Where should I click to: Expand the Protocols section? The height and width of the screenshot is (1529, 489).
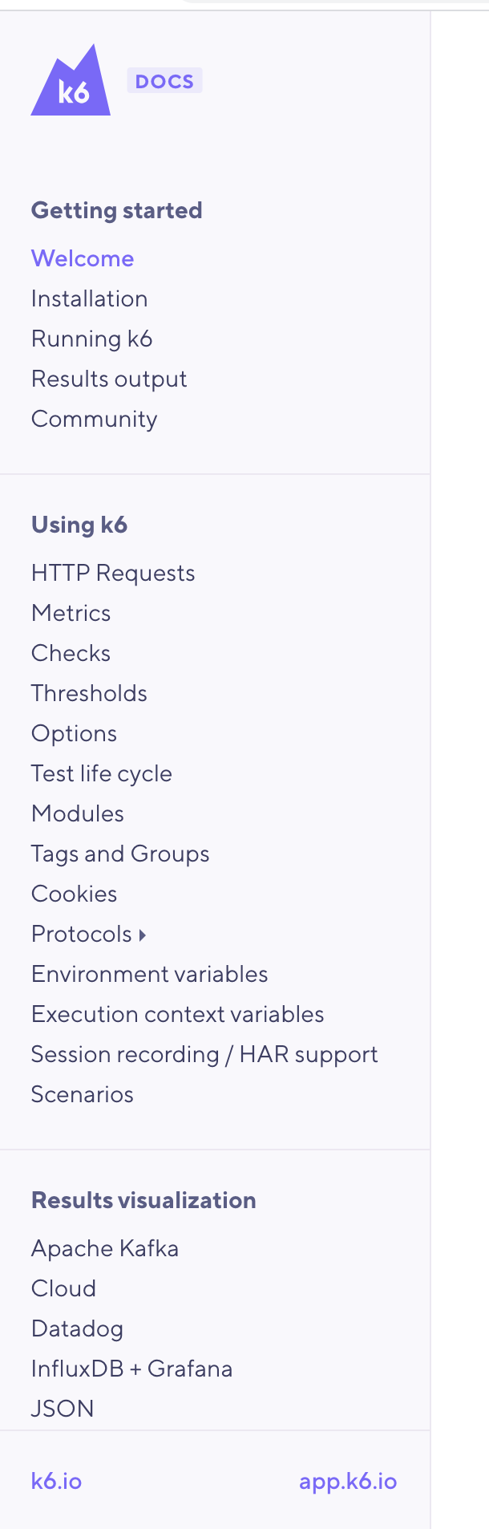click(88, 933)
